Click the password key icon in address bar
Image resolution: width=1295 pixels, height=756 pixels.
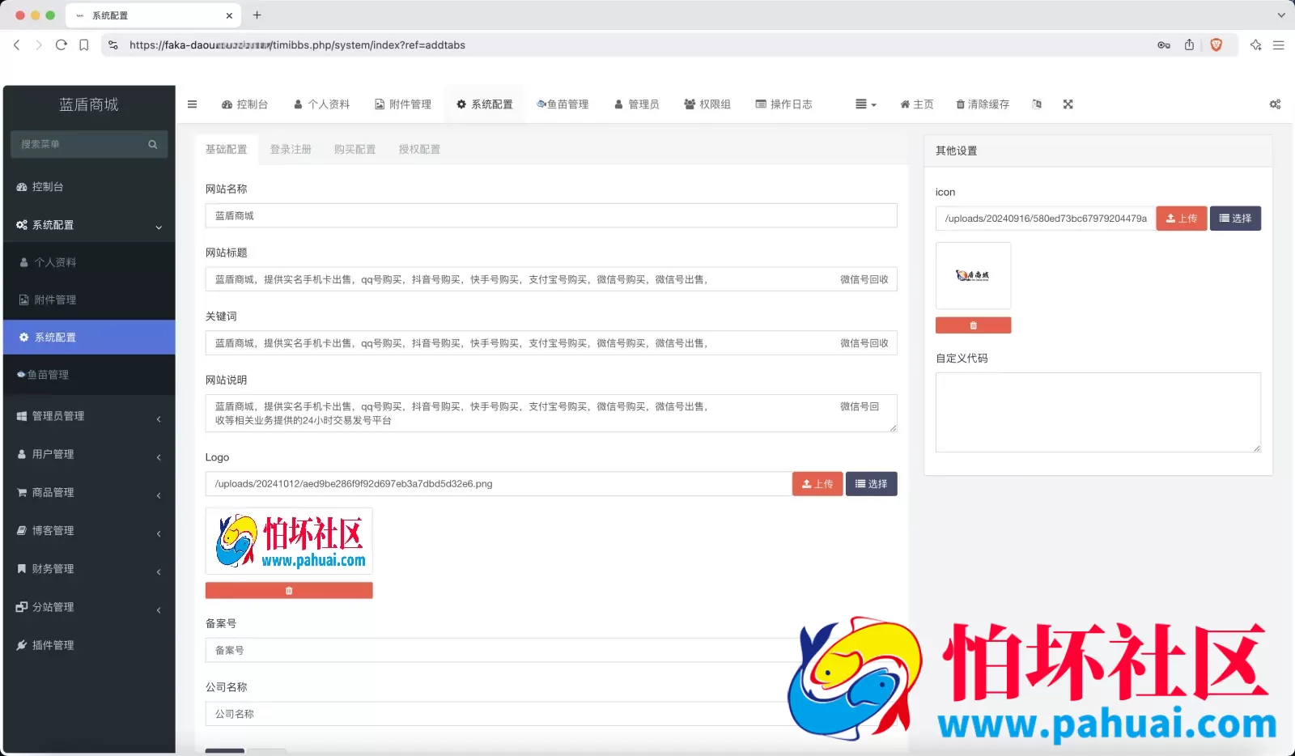click(1164, 45)
